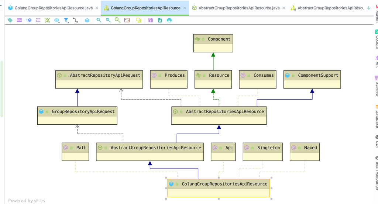Print the class diagram
Viewport: 378px width, 204px height.
pyautogui.click(x=169, y=20)
